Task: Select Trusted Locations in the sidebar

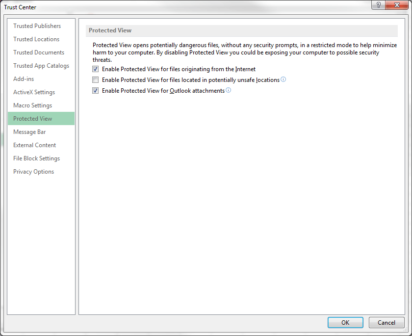Action: click(x=36, y=39)
